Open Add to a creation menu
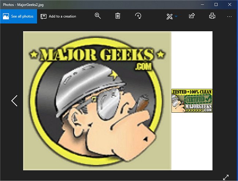The height and width of the screenshot is (181, 238). 58,16
